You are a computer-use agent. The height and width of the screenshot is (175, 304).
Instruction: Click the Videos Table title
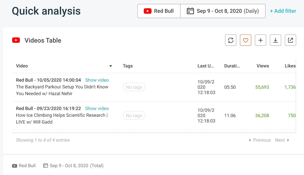click(x=43, y=40)
